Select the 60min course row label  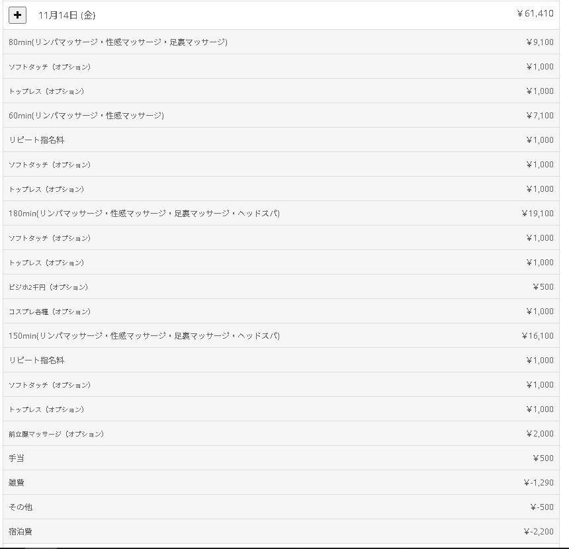coord(86,116)
